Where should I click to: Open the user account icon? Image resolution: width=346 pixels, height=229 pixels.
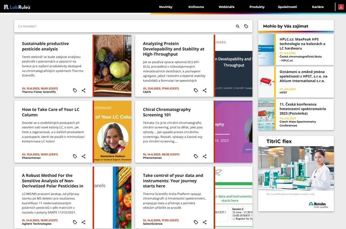[x=341, y=7]
